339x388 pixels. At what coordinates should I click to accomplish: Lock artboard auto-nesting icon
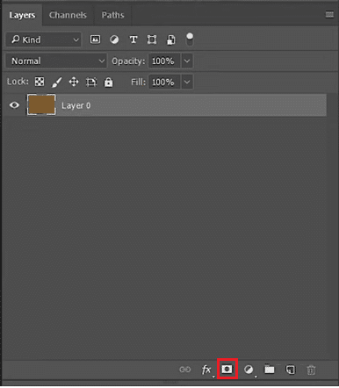coord(91,82)
